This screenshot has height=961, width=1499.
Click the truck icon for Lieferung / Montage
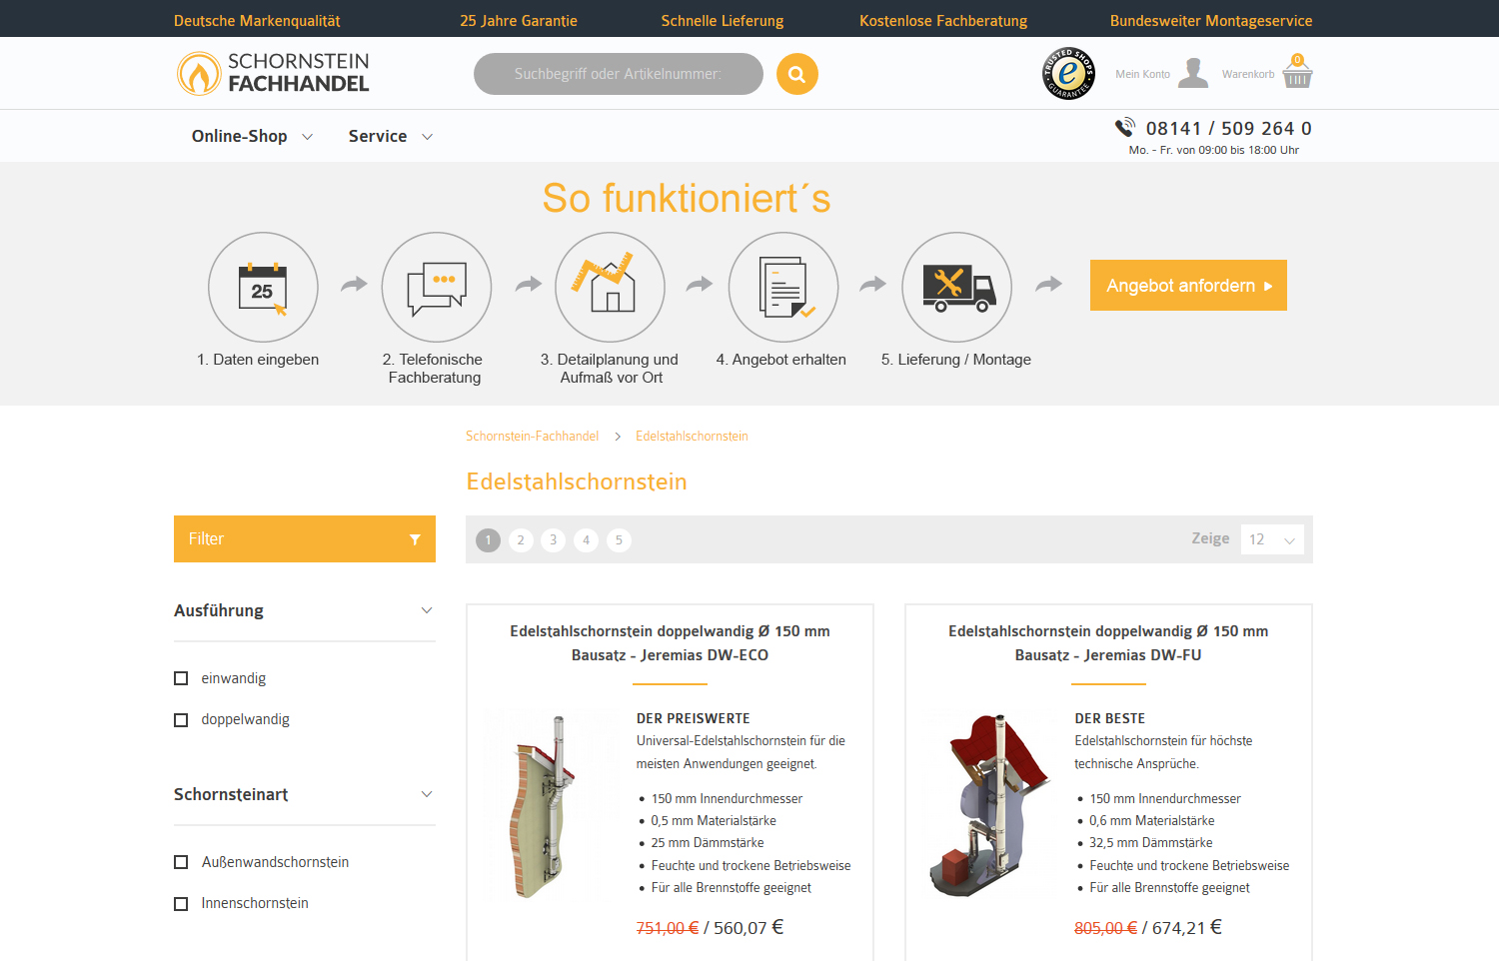pyautogui.click(x=956, y=287)
